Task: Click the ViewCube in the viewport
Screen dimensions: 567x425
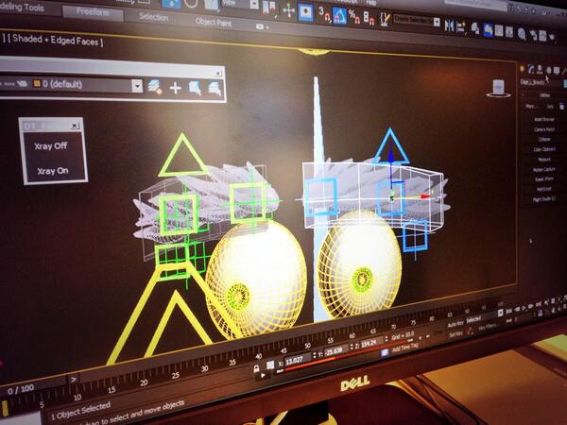Action: (x=498, y=89)
